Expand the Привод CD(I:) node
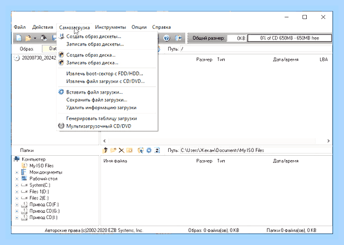The image size is (344, 245). [17, 218]
